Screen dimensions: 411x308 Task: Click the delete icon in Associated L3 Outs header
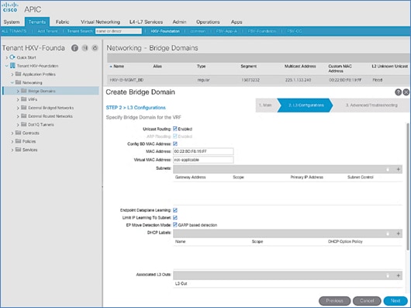coord(388,275)
